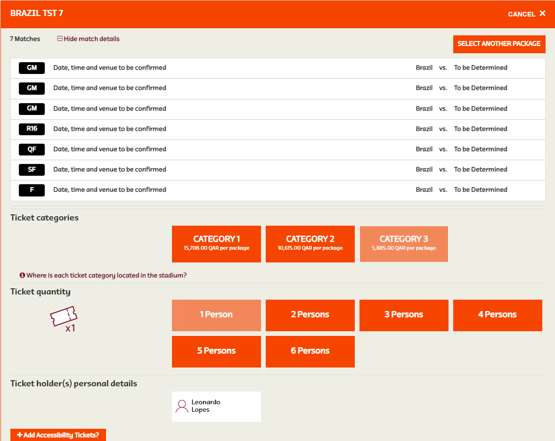Click the Ticket quantity heading
This screenshot has width=555, height=441.
[41, 292]
